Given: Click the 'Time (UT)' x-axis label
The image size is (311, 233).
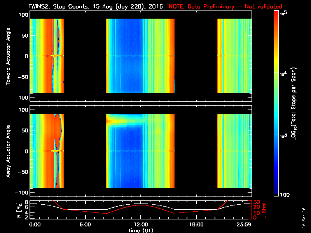Looking at the screenshot, I should point(141,230).
